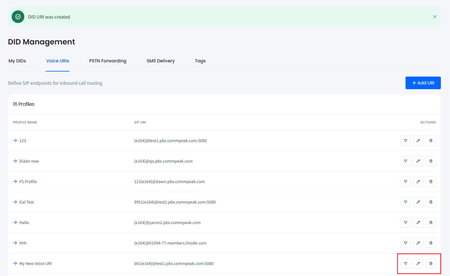
Task: Expand the 123 profile row arrow
Action: coord(15,141)
